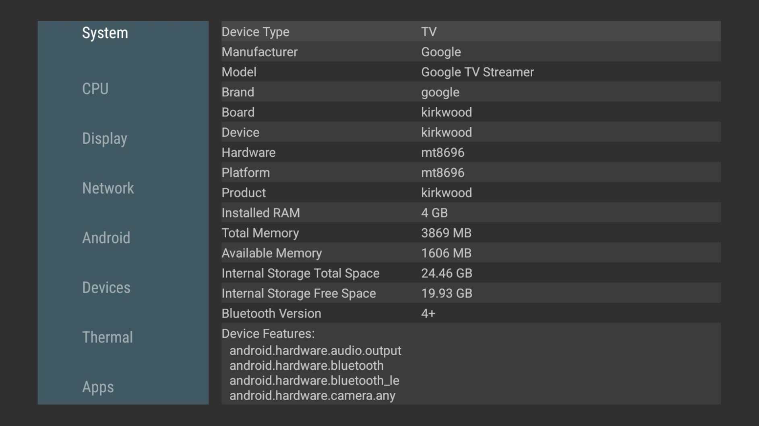Screen dimensions: 759x426
Task: Switch to the Apps tab
Action: point(98,387)
